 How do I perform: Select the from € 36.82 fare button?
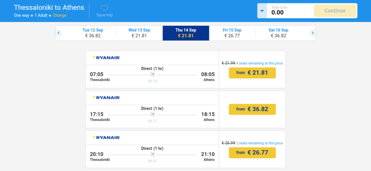coord(252,109)
